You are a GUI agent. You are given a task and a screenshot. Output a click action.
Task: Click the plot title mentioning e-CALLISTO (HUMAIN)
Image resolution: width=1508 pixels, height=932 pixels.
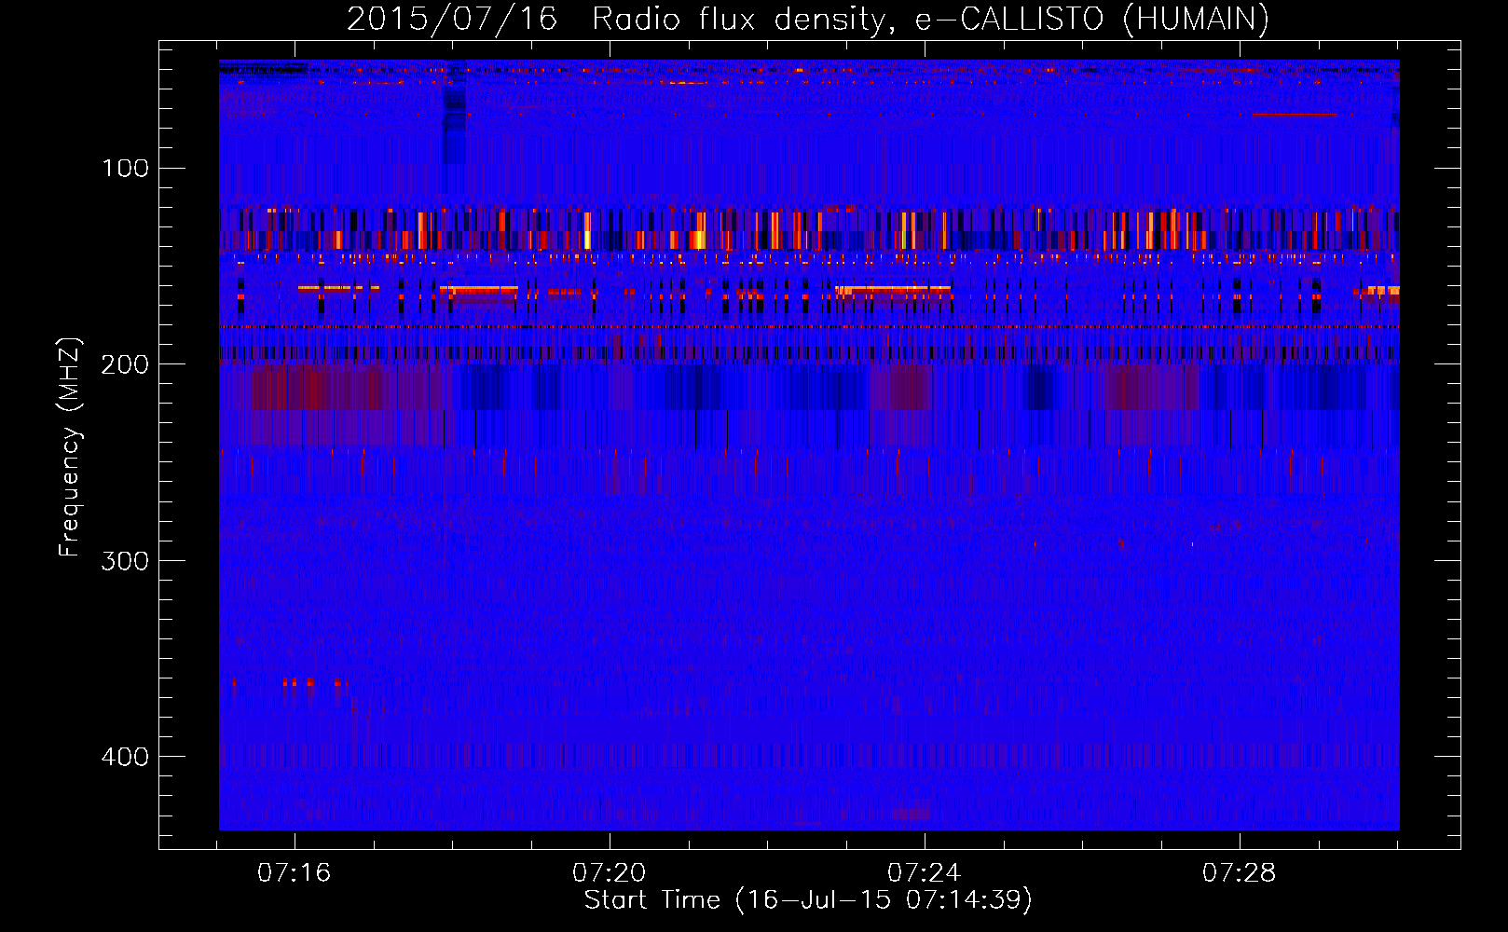[808, 20]
